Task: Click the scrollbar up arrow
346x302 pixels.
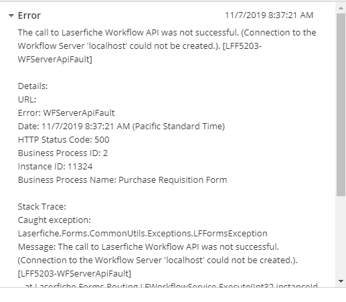Action: point(341,8)
